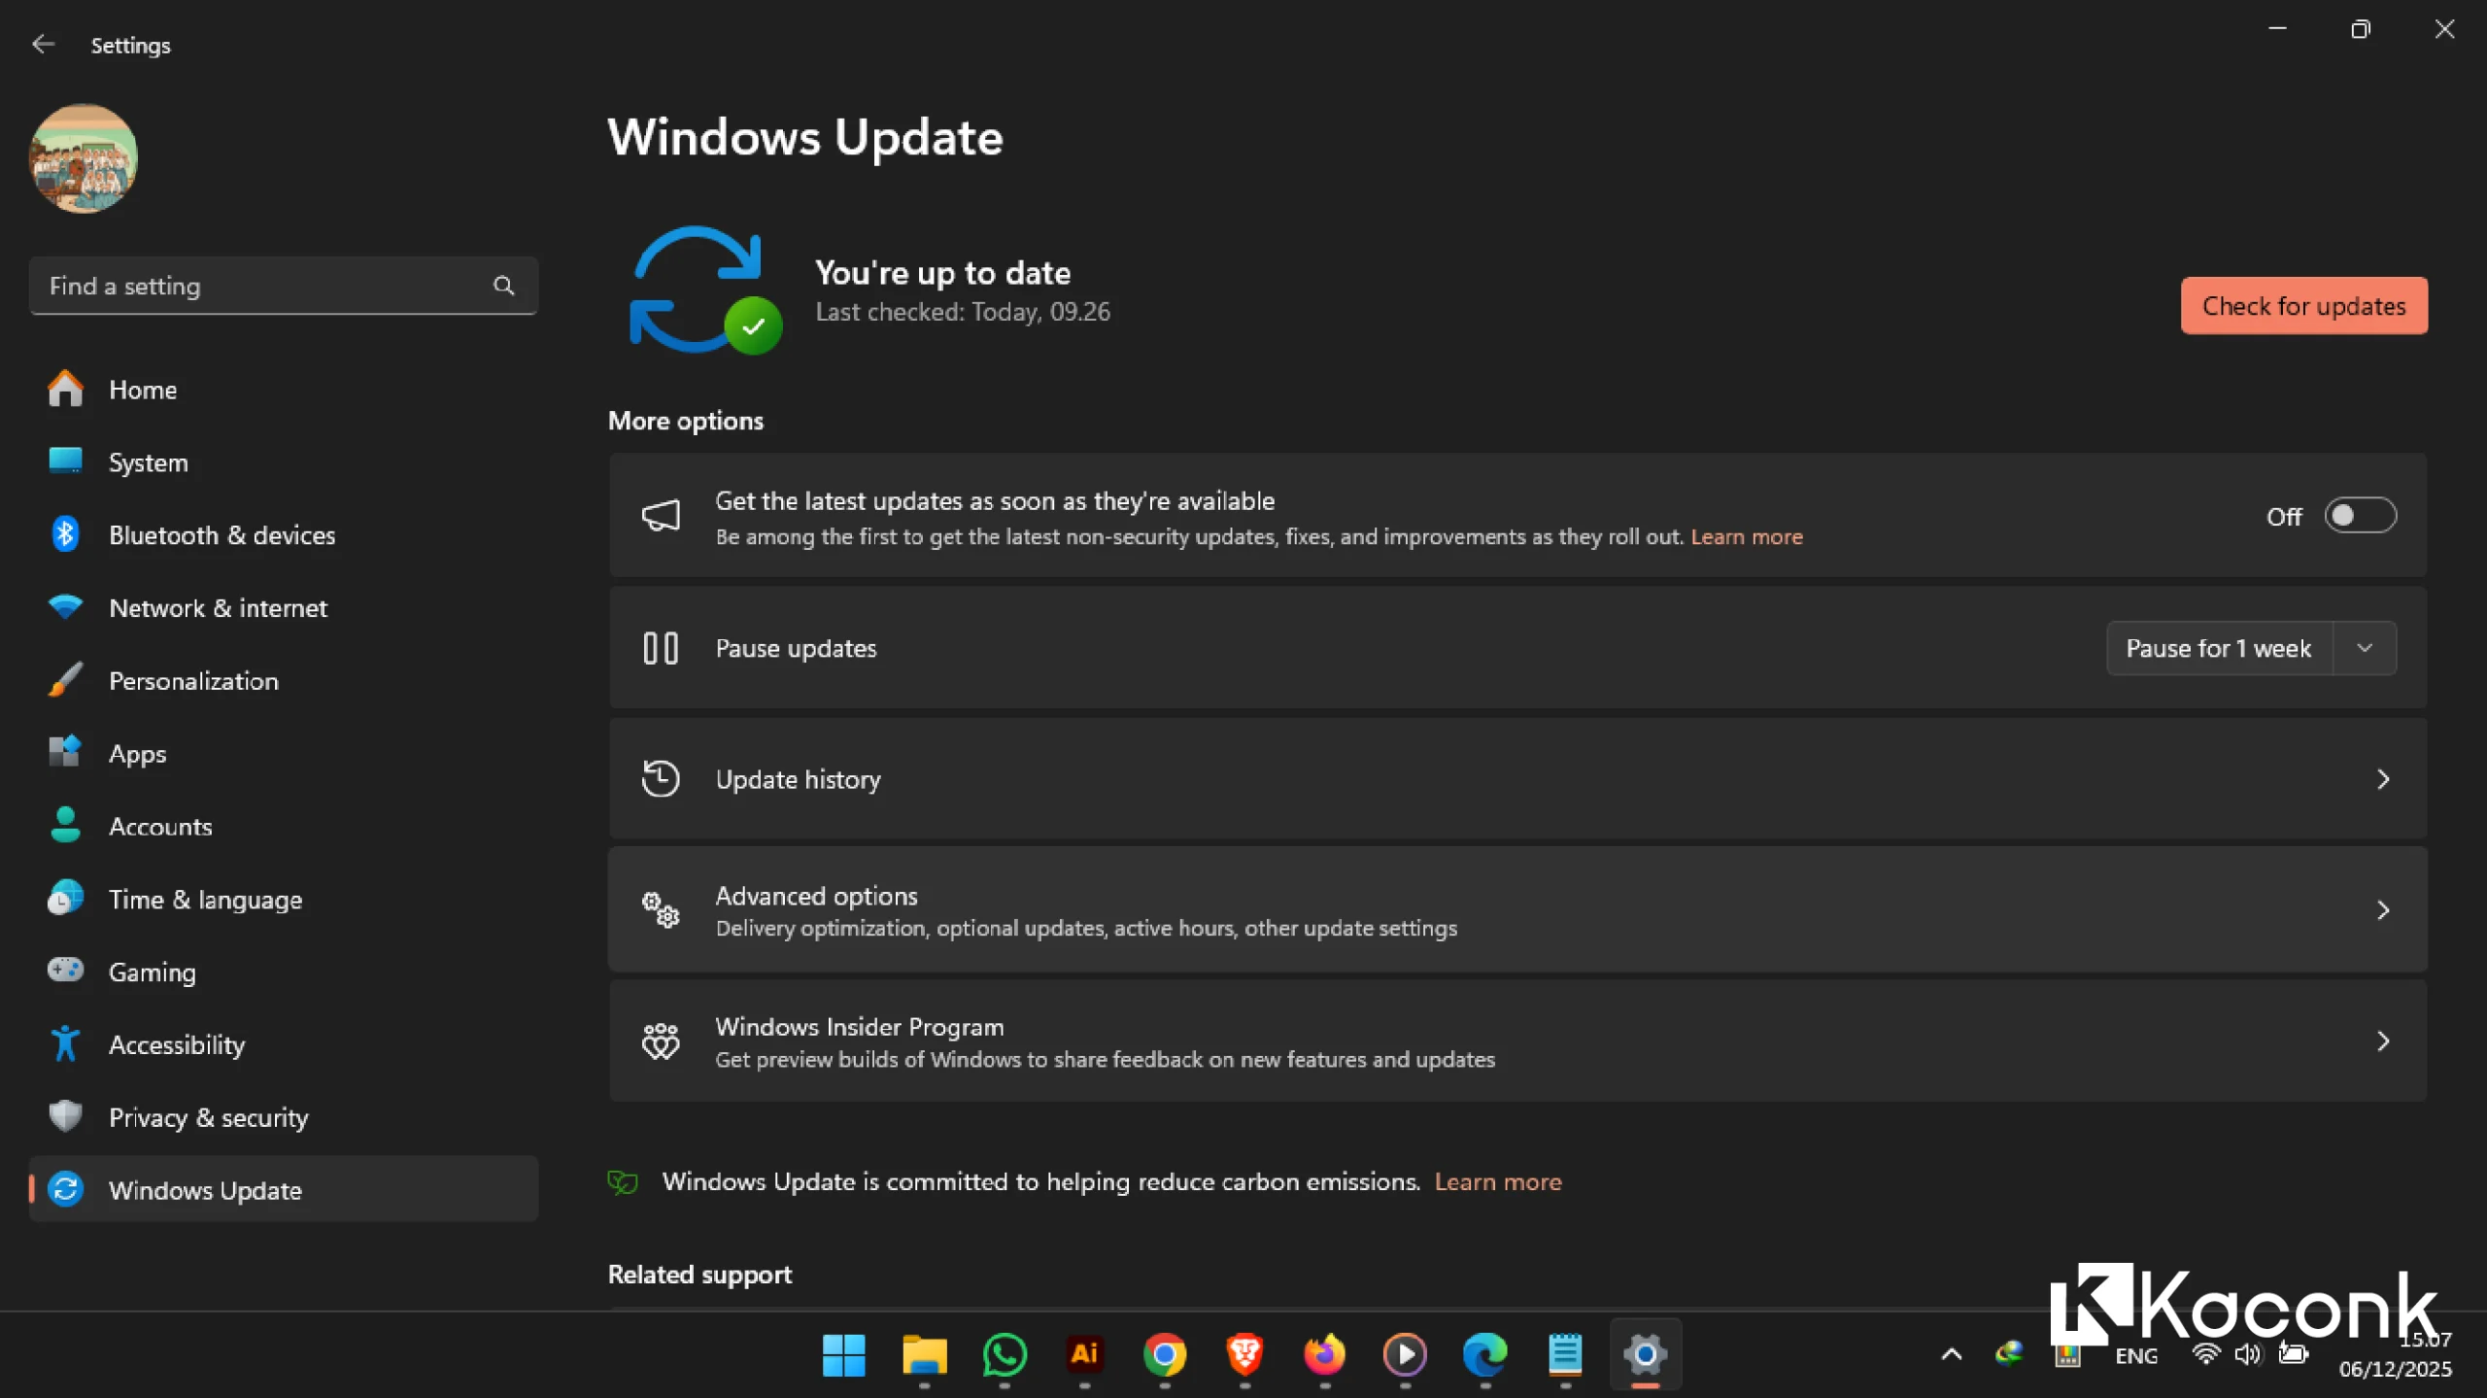Click Check for updates button

click(x=2302, y=306)
